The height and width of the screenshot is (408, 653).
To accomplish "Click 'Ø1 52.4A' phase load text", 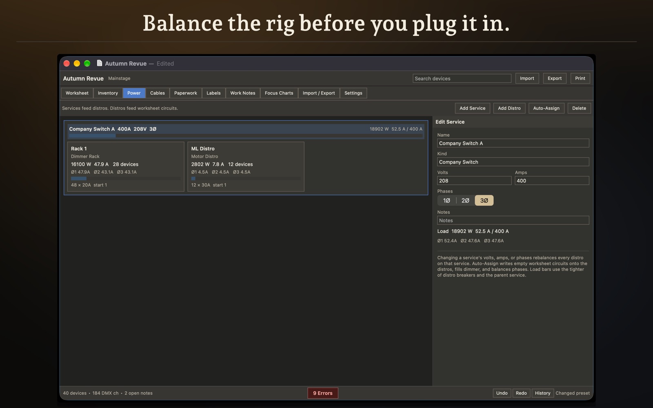I will [x=447, y=241].
